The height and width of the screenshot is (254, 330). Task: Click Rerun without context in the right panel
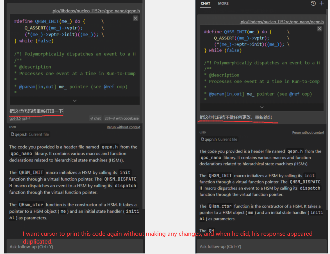click(x=308, y=132)
